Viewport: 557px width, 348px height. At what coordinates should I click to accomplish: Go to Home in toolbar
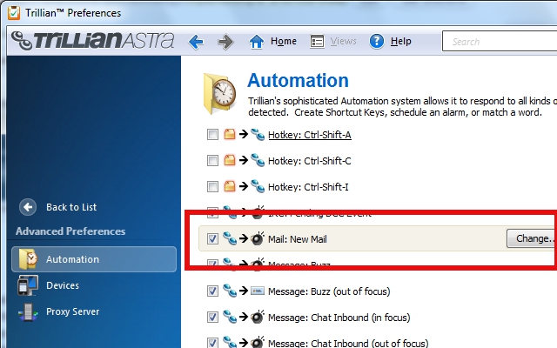283,41
